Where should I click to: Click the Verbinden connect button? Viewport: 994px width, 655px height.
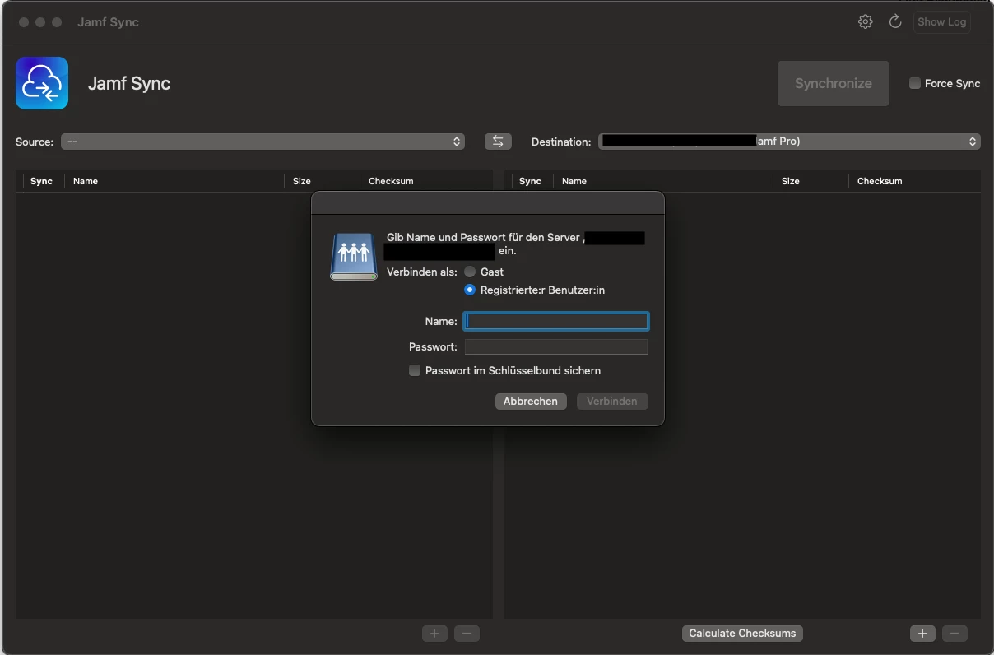pyautogui.click(x=612, y=401)
